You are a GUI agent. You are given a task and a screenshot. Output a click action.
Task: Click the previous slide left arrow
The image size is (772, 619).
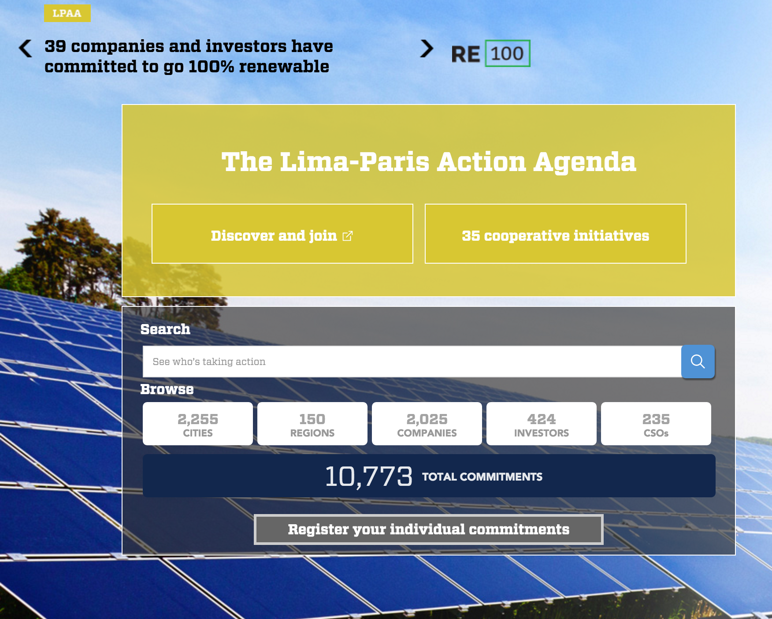pyautogui.click(x=26, y=48)
